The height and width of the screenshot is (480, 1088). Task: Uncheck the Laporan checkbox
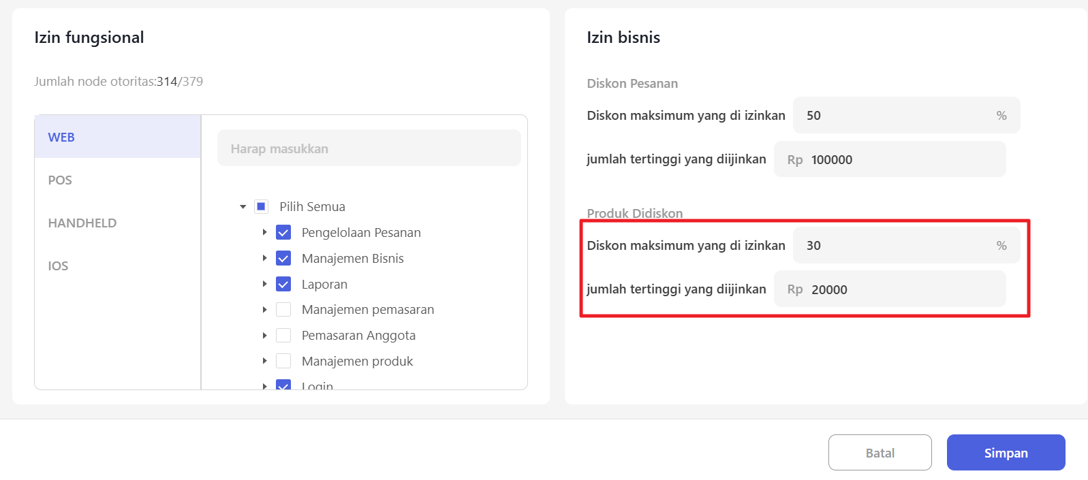(283, 284)
